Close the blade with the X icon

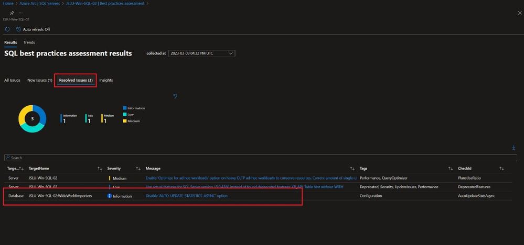(x=520, y=13)
